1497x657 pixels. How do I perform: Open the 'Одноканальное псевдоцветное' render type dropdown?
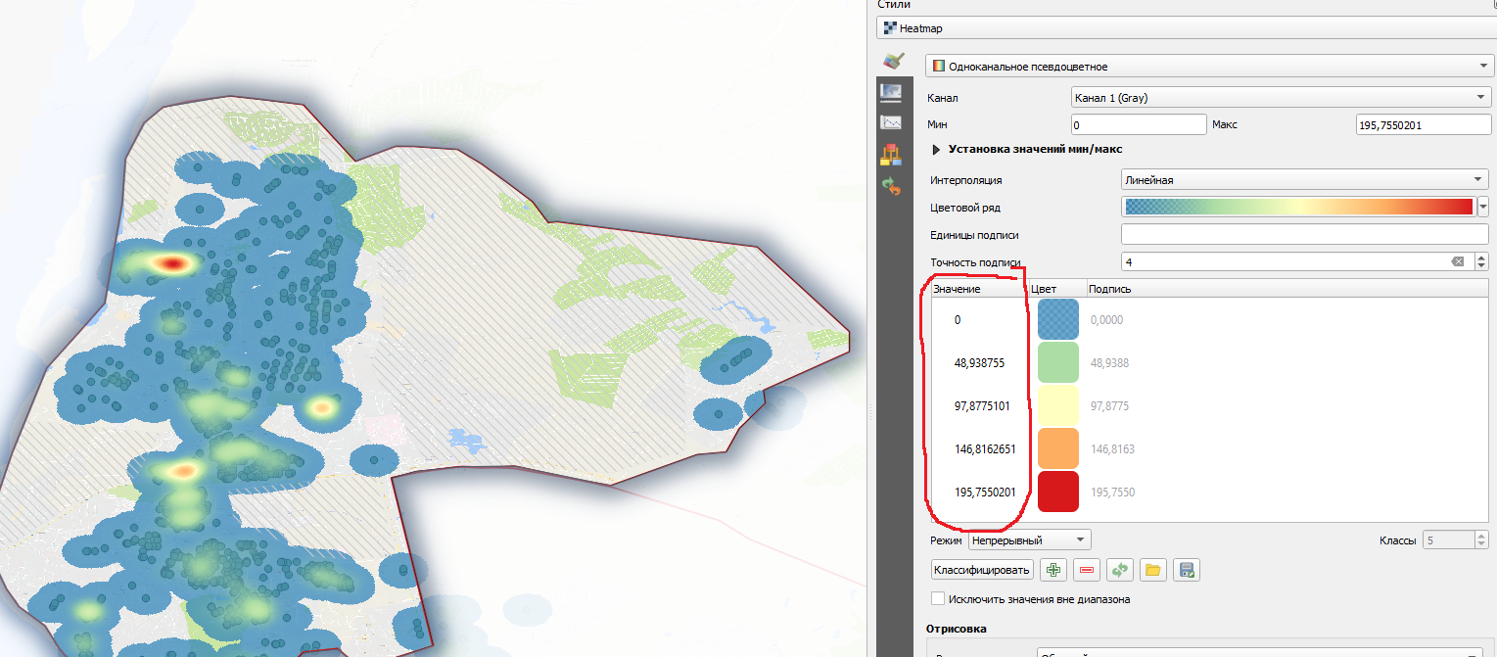[1207, 67]
